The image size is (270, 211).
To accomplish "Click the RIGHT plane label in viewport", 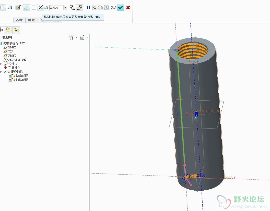I will coord(194,63).
